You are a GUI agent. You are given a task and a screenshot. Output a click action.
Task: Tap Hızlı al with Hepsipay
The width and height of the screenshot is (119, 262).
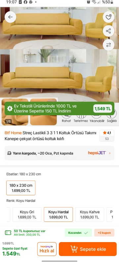(47, 249)
